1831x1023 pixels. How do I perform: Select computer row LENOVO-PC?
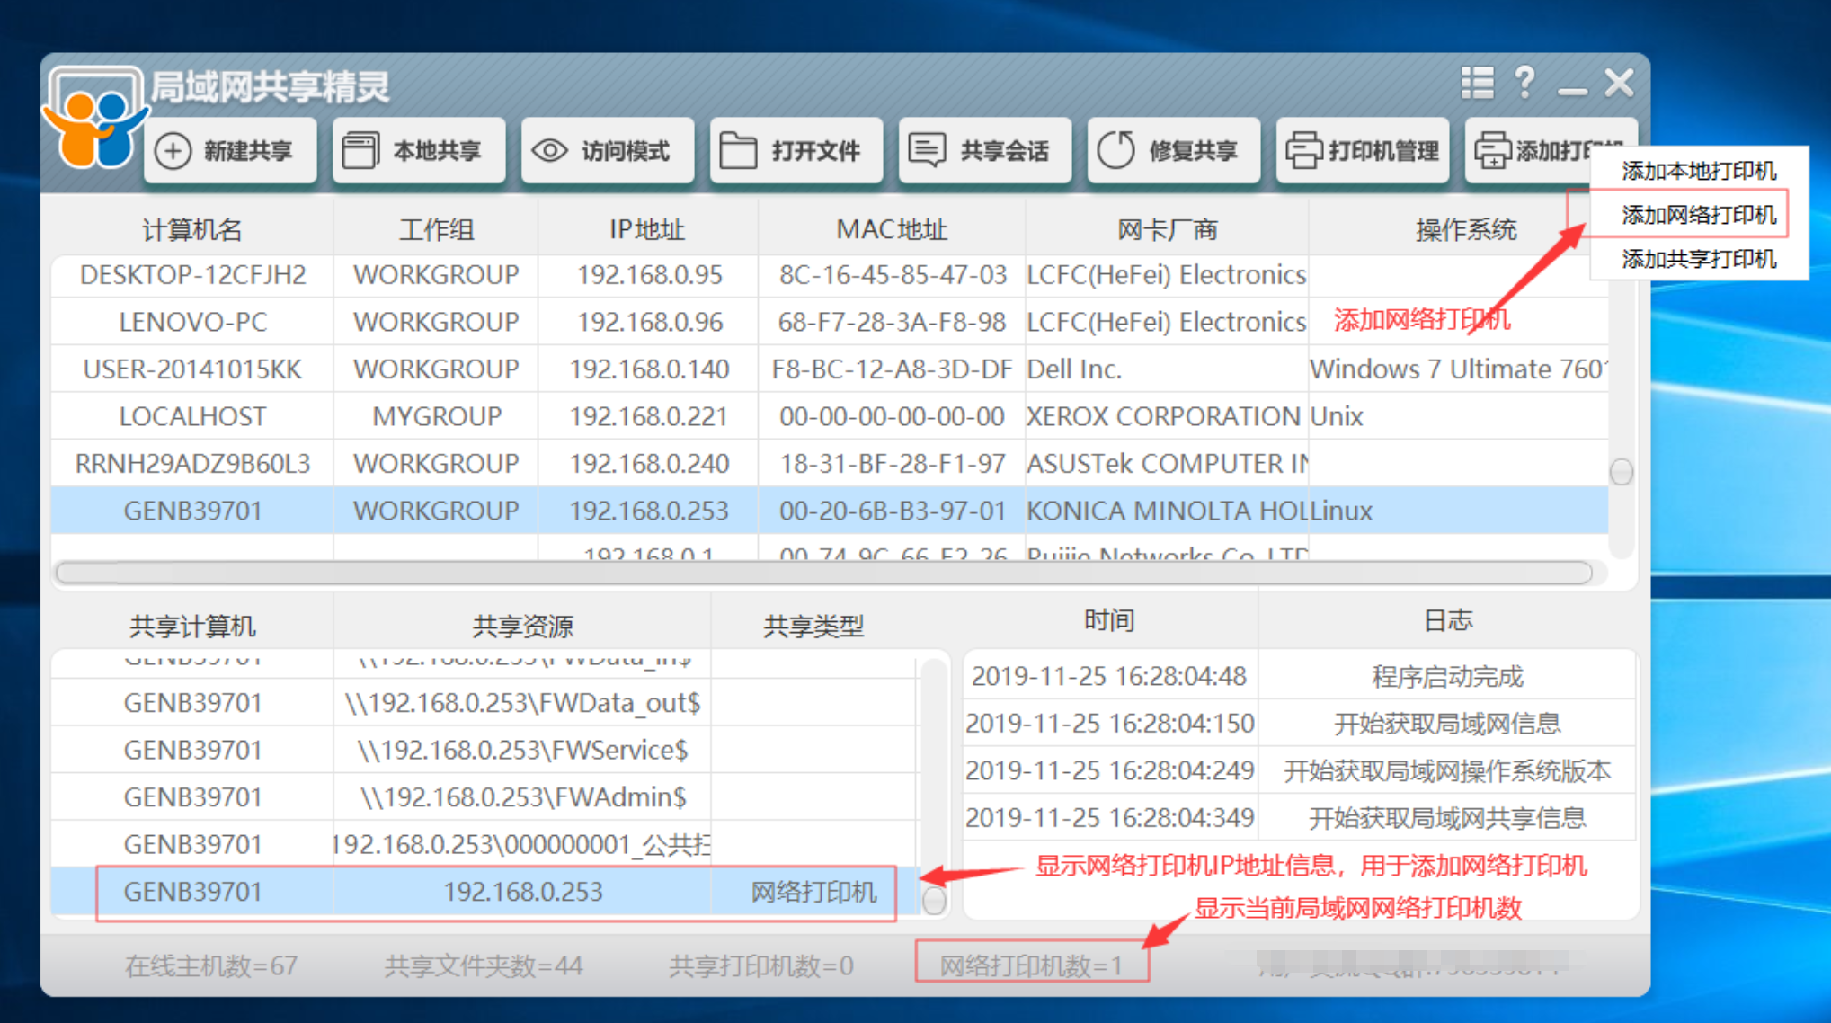[x=830, y=322]
